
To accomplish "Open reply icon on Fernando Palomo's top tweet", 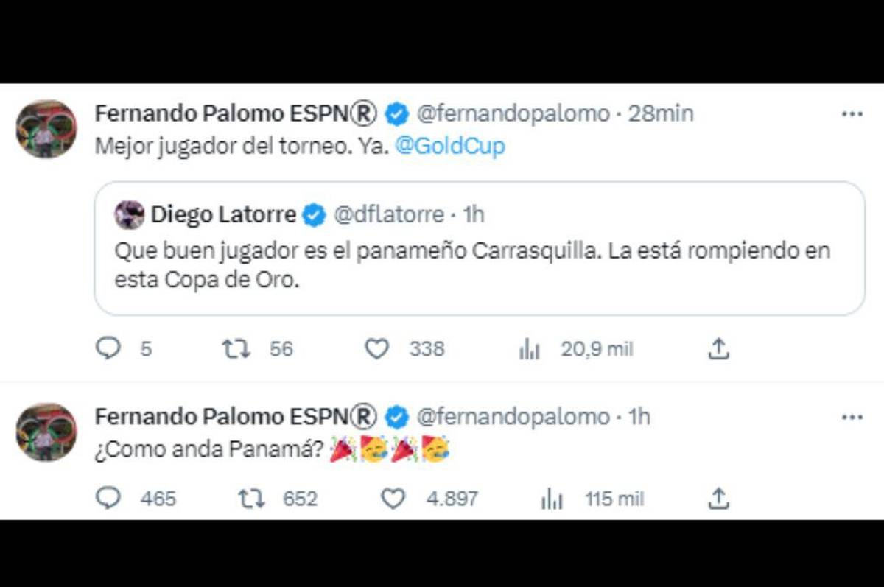I will (108, 348).
